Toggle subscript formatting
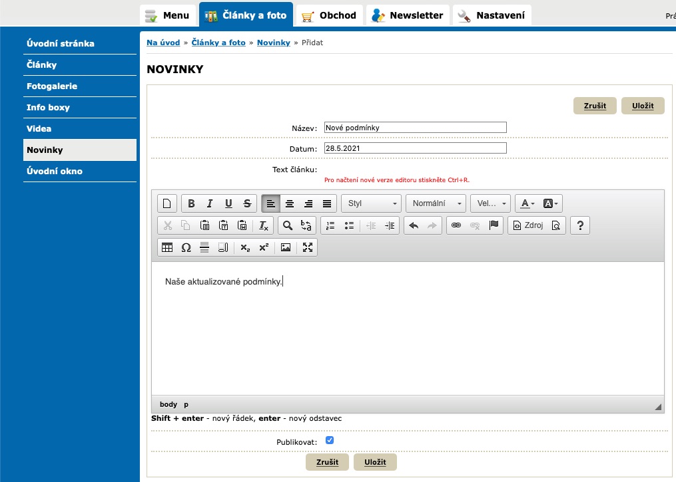Screen dimensions: 676x482 245,247
